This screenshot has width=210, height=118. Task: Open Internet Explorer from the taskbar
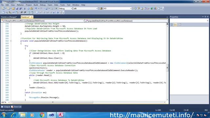[13, 115]
